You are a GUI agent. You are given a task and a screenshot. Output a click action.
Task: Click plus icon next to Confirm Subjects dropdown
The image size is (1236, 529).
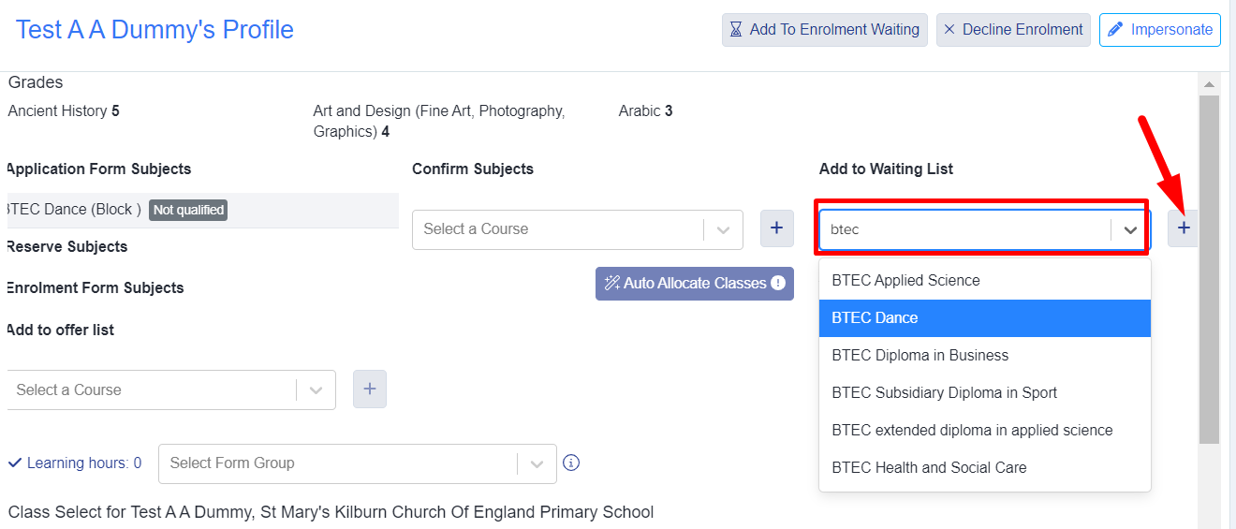776,229
